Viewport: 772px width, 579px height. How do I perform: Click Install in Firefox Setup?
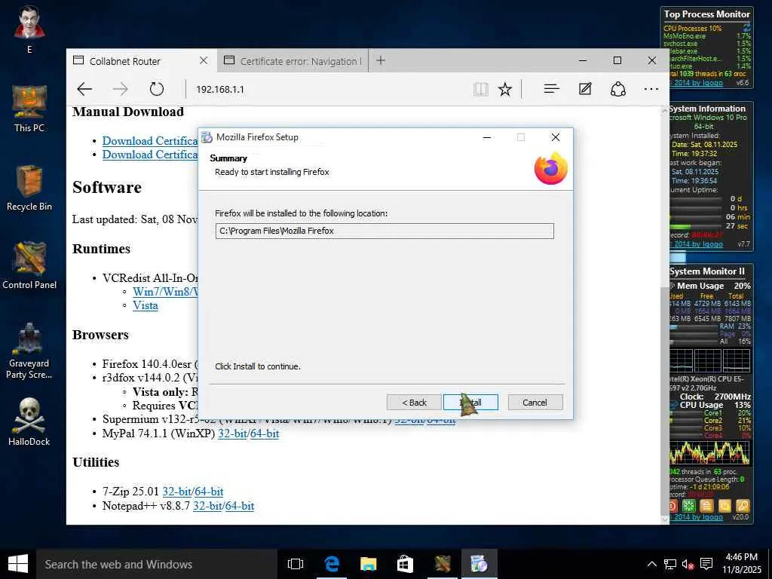click(x=470, y=403)
